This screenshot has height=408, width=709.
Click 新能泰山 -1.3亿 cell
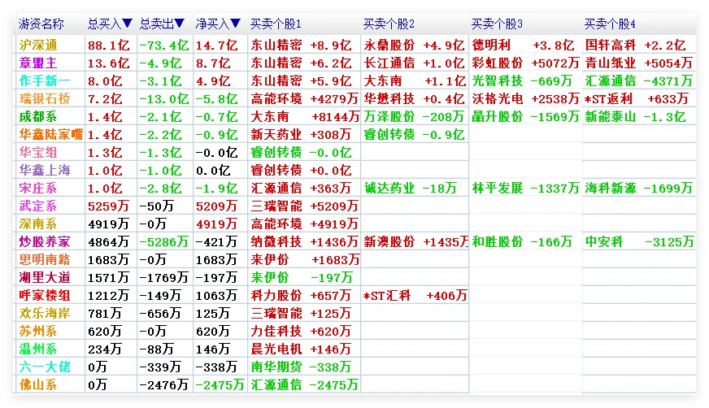pyautogui.click(x=635, y=116)
